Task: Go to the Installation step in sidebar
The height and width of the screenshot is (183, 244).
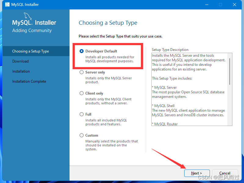Action: tap(21, 71)
